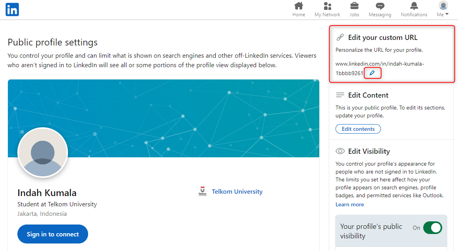
Task: Click the pencil icon to edit custom URL
Action: click(372, 73)
